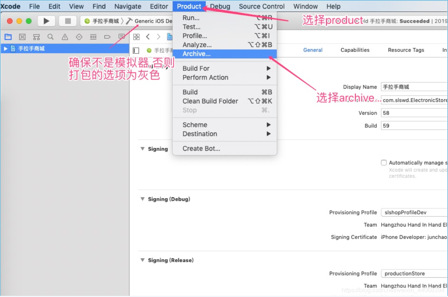Expand the 手拉手商城 project tree row
448x297 pixels.
(5, 48)
